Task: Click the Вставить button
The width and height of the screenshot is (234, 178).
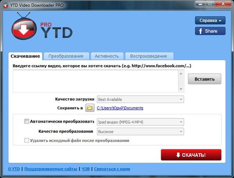Action: click(x=204, y=79)
